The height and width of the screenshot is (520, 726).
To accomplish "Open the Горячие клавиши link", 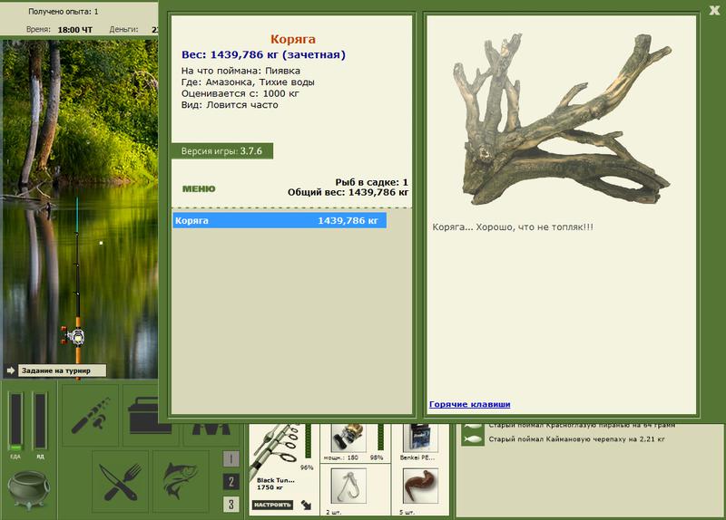I will click(x=469, y=404).
